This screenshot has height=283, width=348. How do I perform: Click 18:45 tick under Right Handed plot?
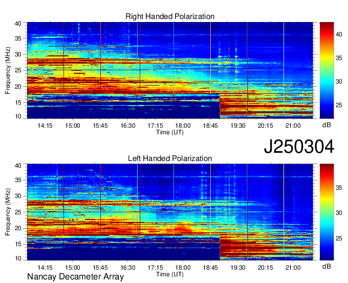[x=210, y=126]
